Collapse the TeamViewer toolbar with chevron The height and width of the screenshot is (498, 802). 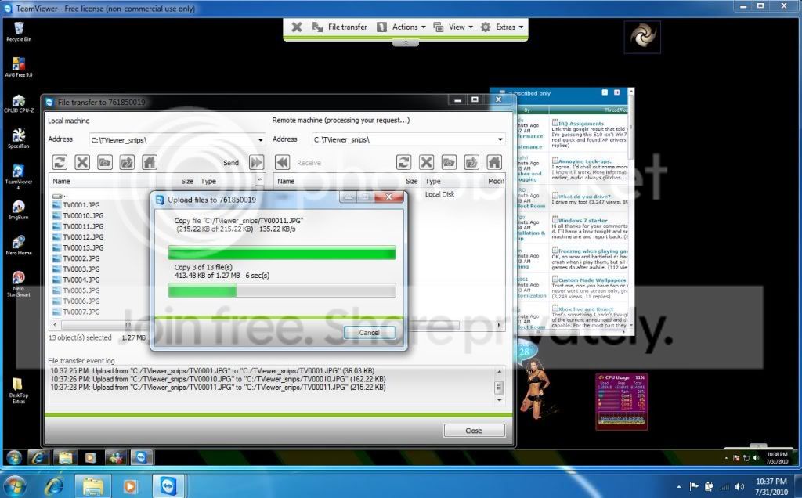click(406, 43)
